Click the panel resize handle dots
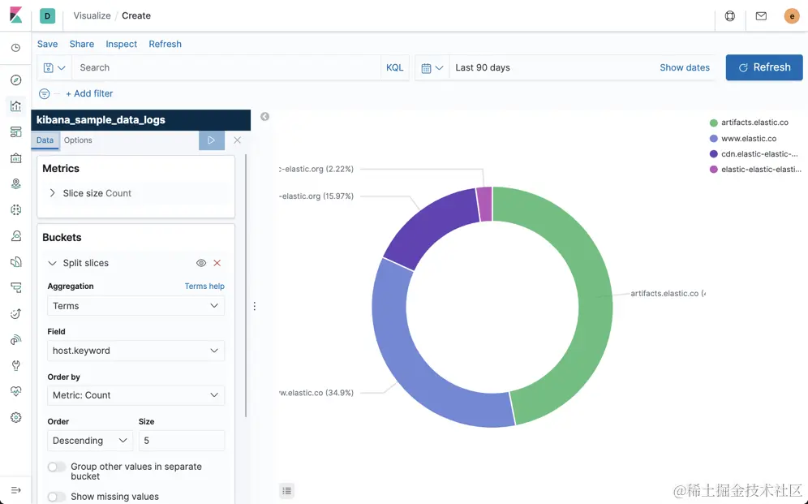 point(255,306)
